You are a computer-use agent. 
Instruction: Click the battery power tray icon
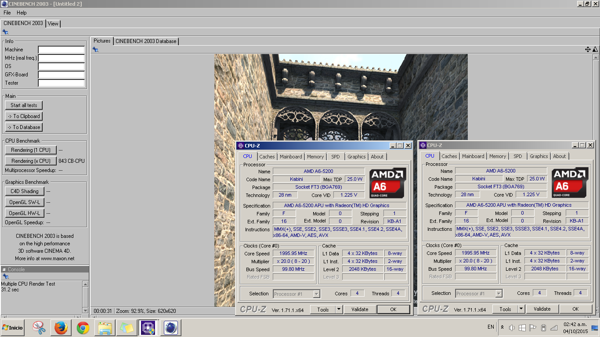543,328
